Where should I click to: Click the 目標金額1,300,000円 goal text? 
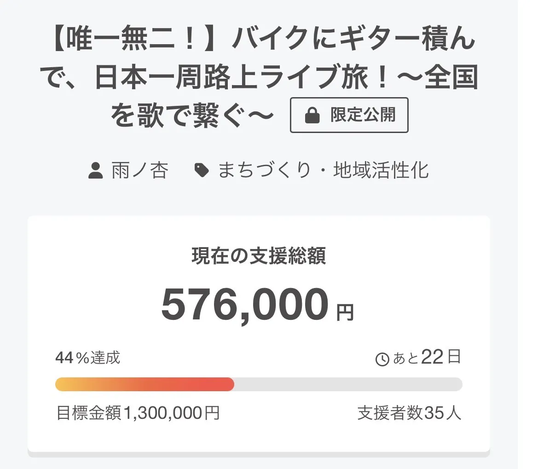click(x=138, y=413)
